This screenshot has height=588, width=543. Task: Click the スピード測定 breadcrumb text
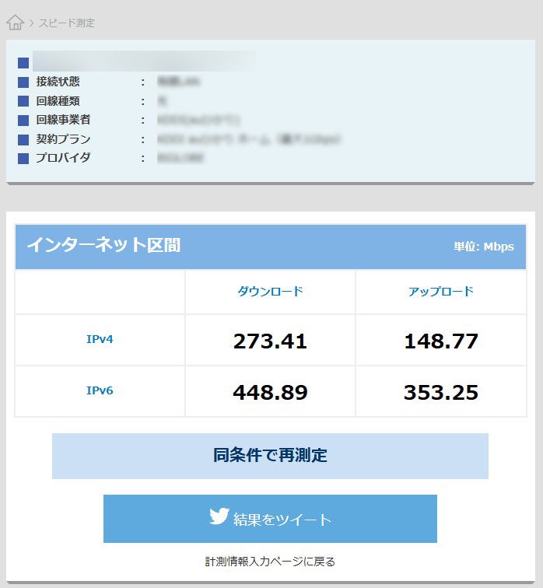pos(66,23)
